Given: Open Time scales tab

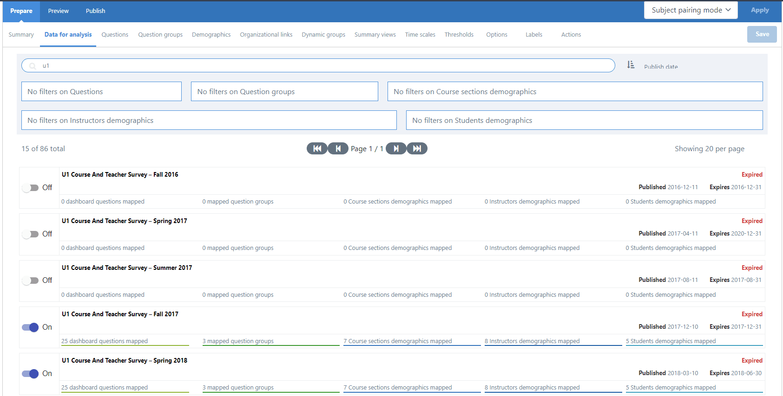Looking at the screenshot, I should coord(420,35).
